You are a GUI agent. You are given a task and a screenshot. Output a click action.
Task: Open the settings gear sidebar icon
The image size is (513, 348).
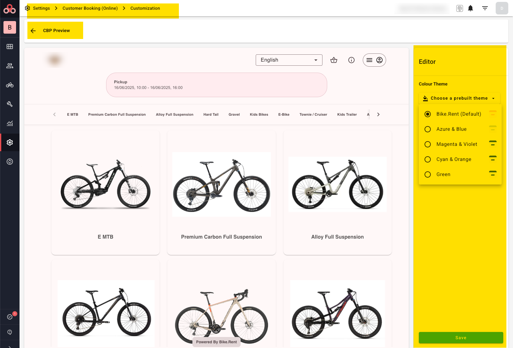pyautogui.click(x=10, y=142)
